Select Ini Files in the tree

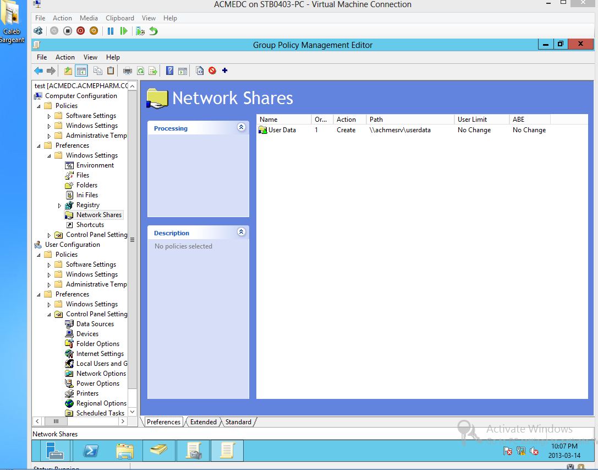click(87, 195)
